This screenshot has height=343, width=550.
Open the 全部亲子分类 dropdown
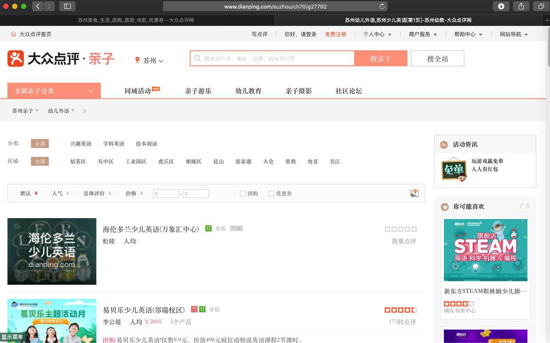tap(54, 91)
